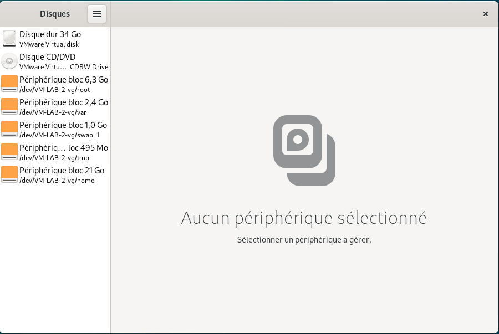Select the 495 Mo block device
This screenshot has width=499, height=334.
[63, 148]
